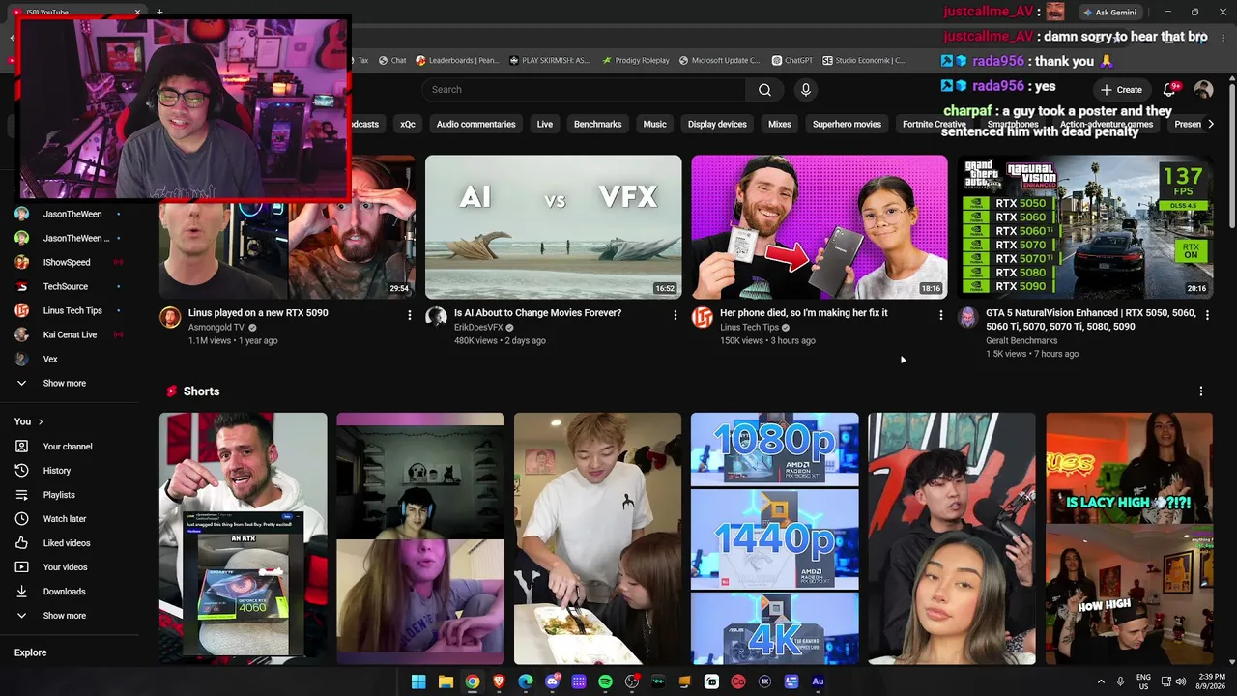Open the Windows Start menu
This screenshot has height=696, width=1237.
418,681
